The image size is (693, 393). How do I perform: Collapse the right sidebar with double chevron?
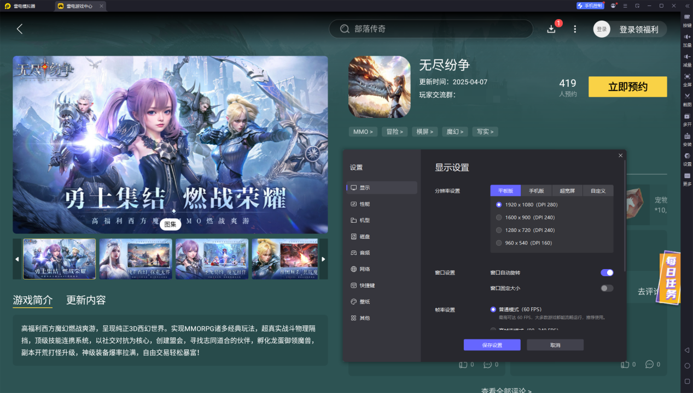(687, 5)
